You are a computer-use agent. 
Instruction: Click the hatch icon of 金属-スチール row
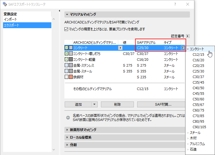tap(66, 71)
